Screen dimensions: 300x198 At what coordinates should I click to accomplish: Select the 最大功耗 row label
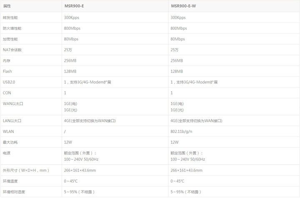(x=10, y=142)
